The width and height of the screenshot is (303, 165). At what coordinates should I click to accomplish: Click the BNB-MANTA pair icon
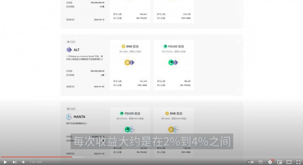tap(173, 129)
